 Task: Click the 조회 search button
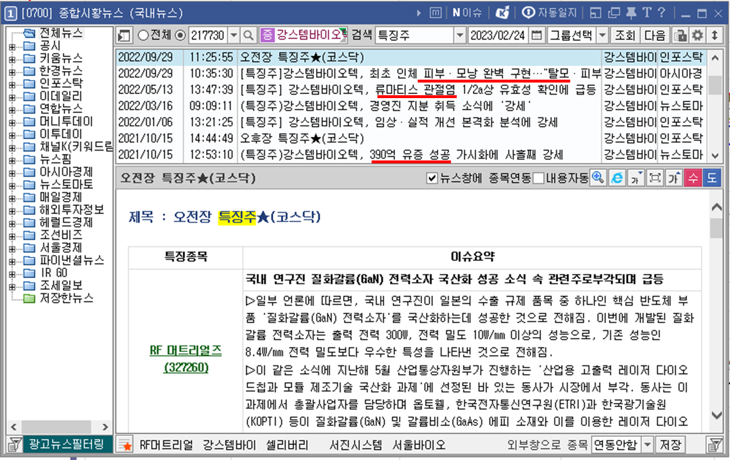pyautogui.click(x=624, y=35)
